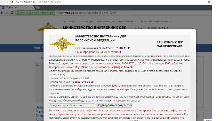This screenshot has width=224, height=121.
Task: Click МИНИСТЕРСТВО ВНУТРЕННИХ ДЕЛ page header title
Action: [95, 27]
